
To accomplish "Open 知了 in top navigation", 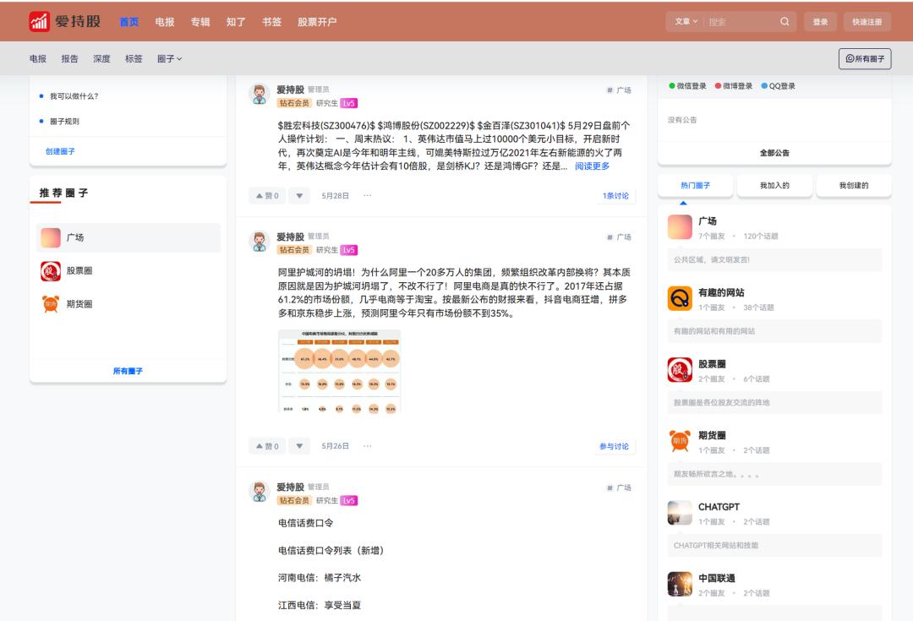I will pyautogui.click(x=236, y=22).
